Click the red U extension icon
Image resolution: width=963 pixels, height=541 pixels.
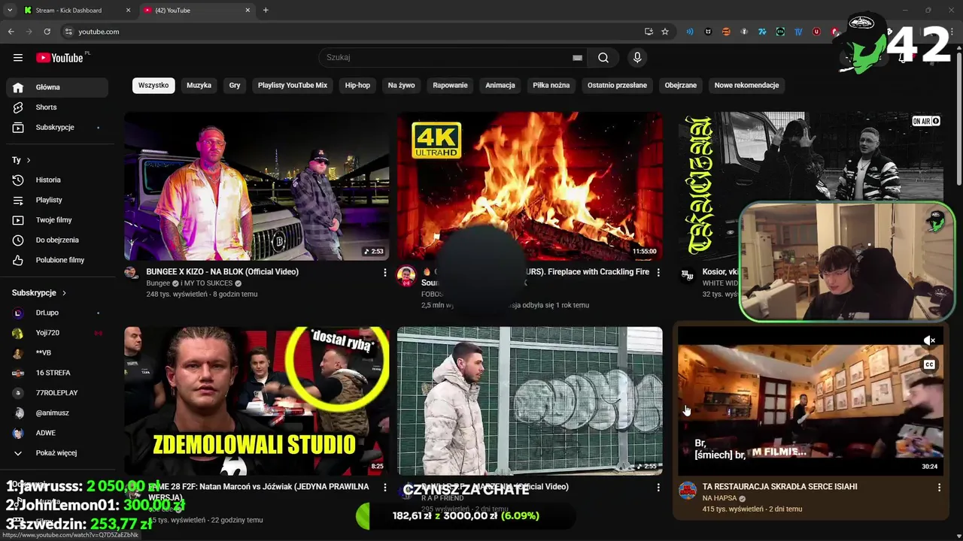pos(816,32)
